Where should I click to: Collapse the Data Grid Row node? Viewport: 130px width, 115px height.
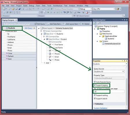pos(44,39)
